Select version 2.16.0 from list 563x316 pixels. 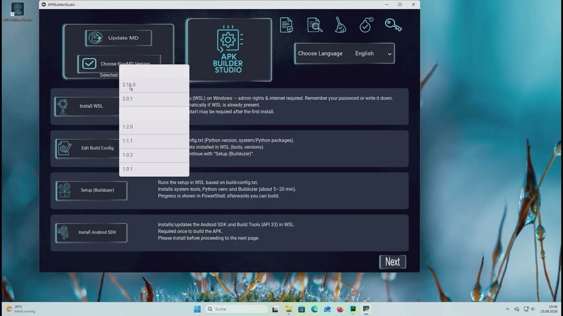pyautogui.click(x=154, y=85)
